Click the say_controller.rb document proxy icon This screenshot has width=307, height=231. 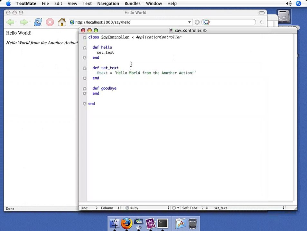(x=171, y=30)
